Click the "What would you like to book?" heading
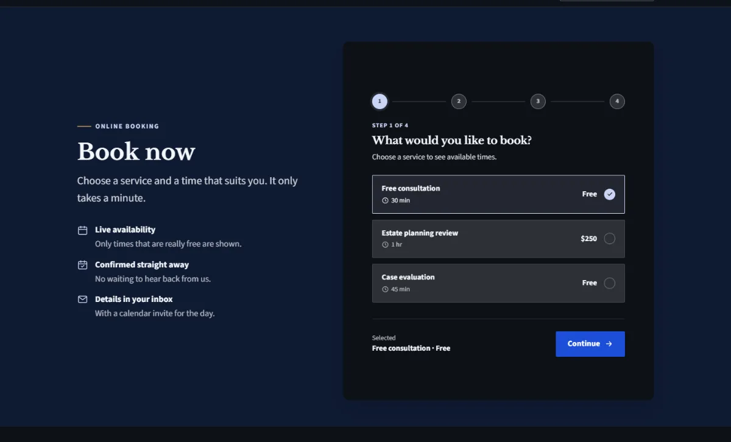 click(452, 141)
